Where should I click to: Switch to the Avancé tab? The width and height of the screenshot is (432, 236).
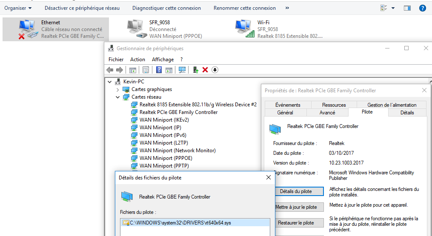coord(327,113)
